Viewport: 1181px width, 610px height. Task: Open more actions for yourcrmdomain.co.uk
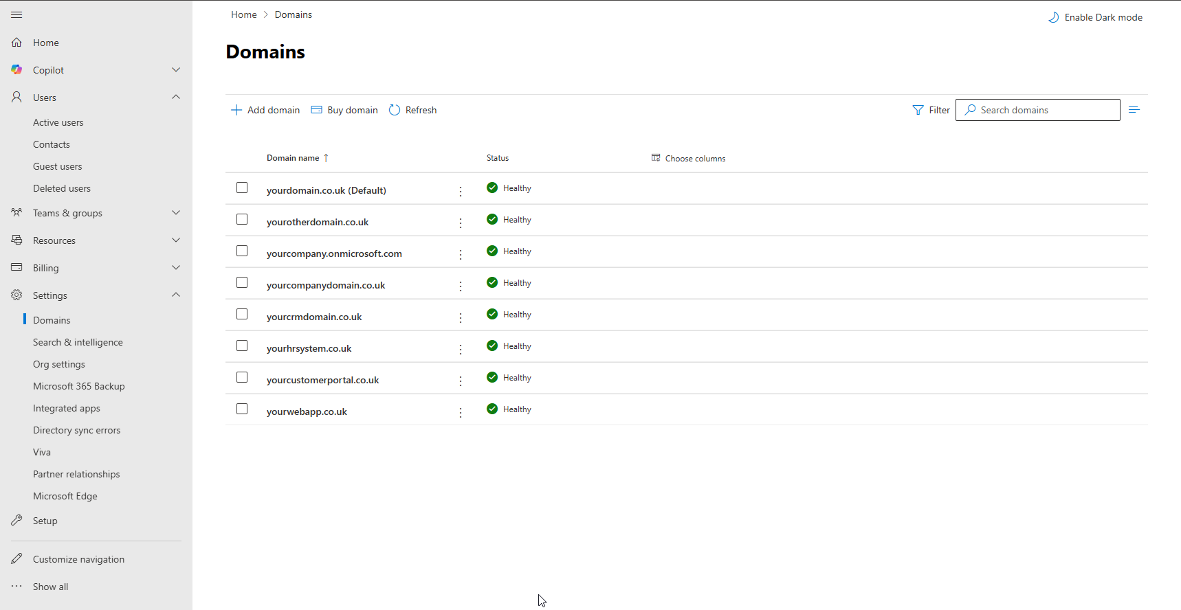click(461, 317)
